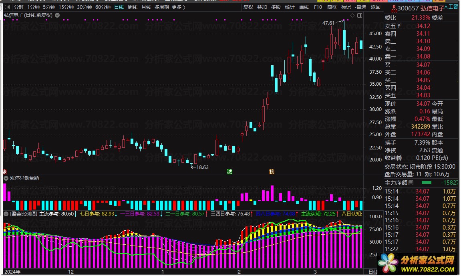Click the month 12 time axis marker
Screen dimensions: 461x276
(x=71, y=272)
